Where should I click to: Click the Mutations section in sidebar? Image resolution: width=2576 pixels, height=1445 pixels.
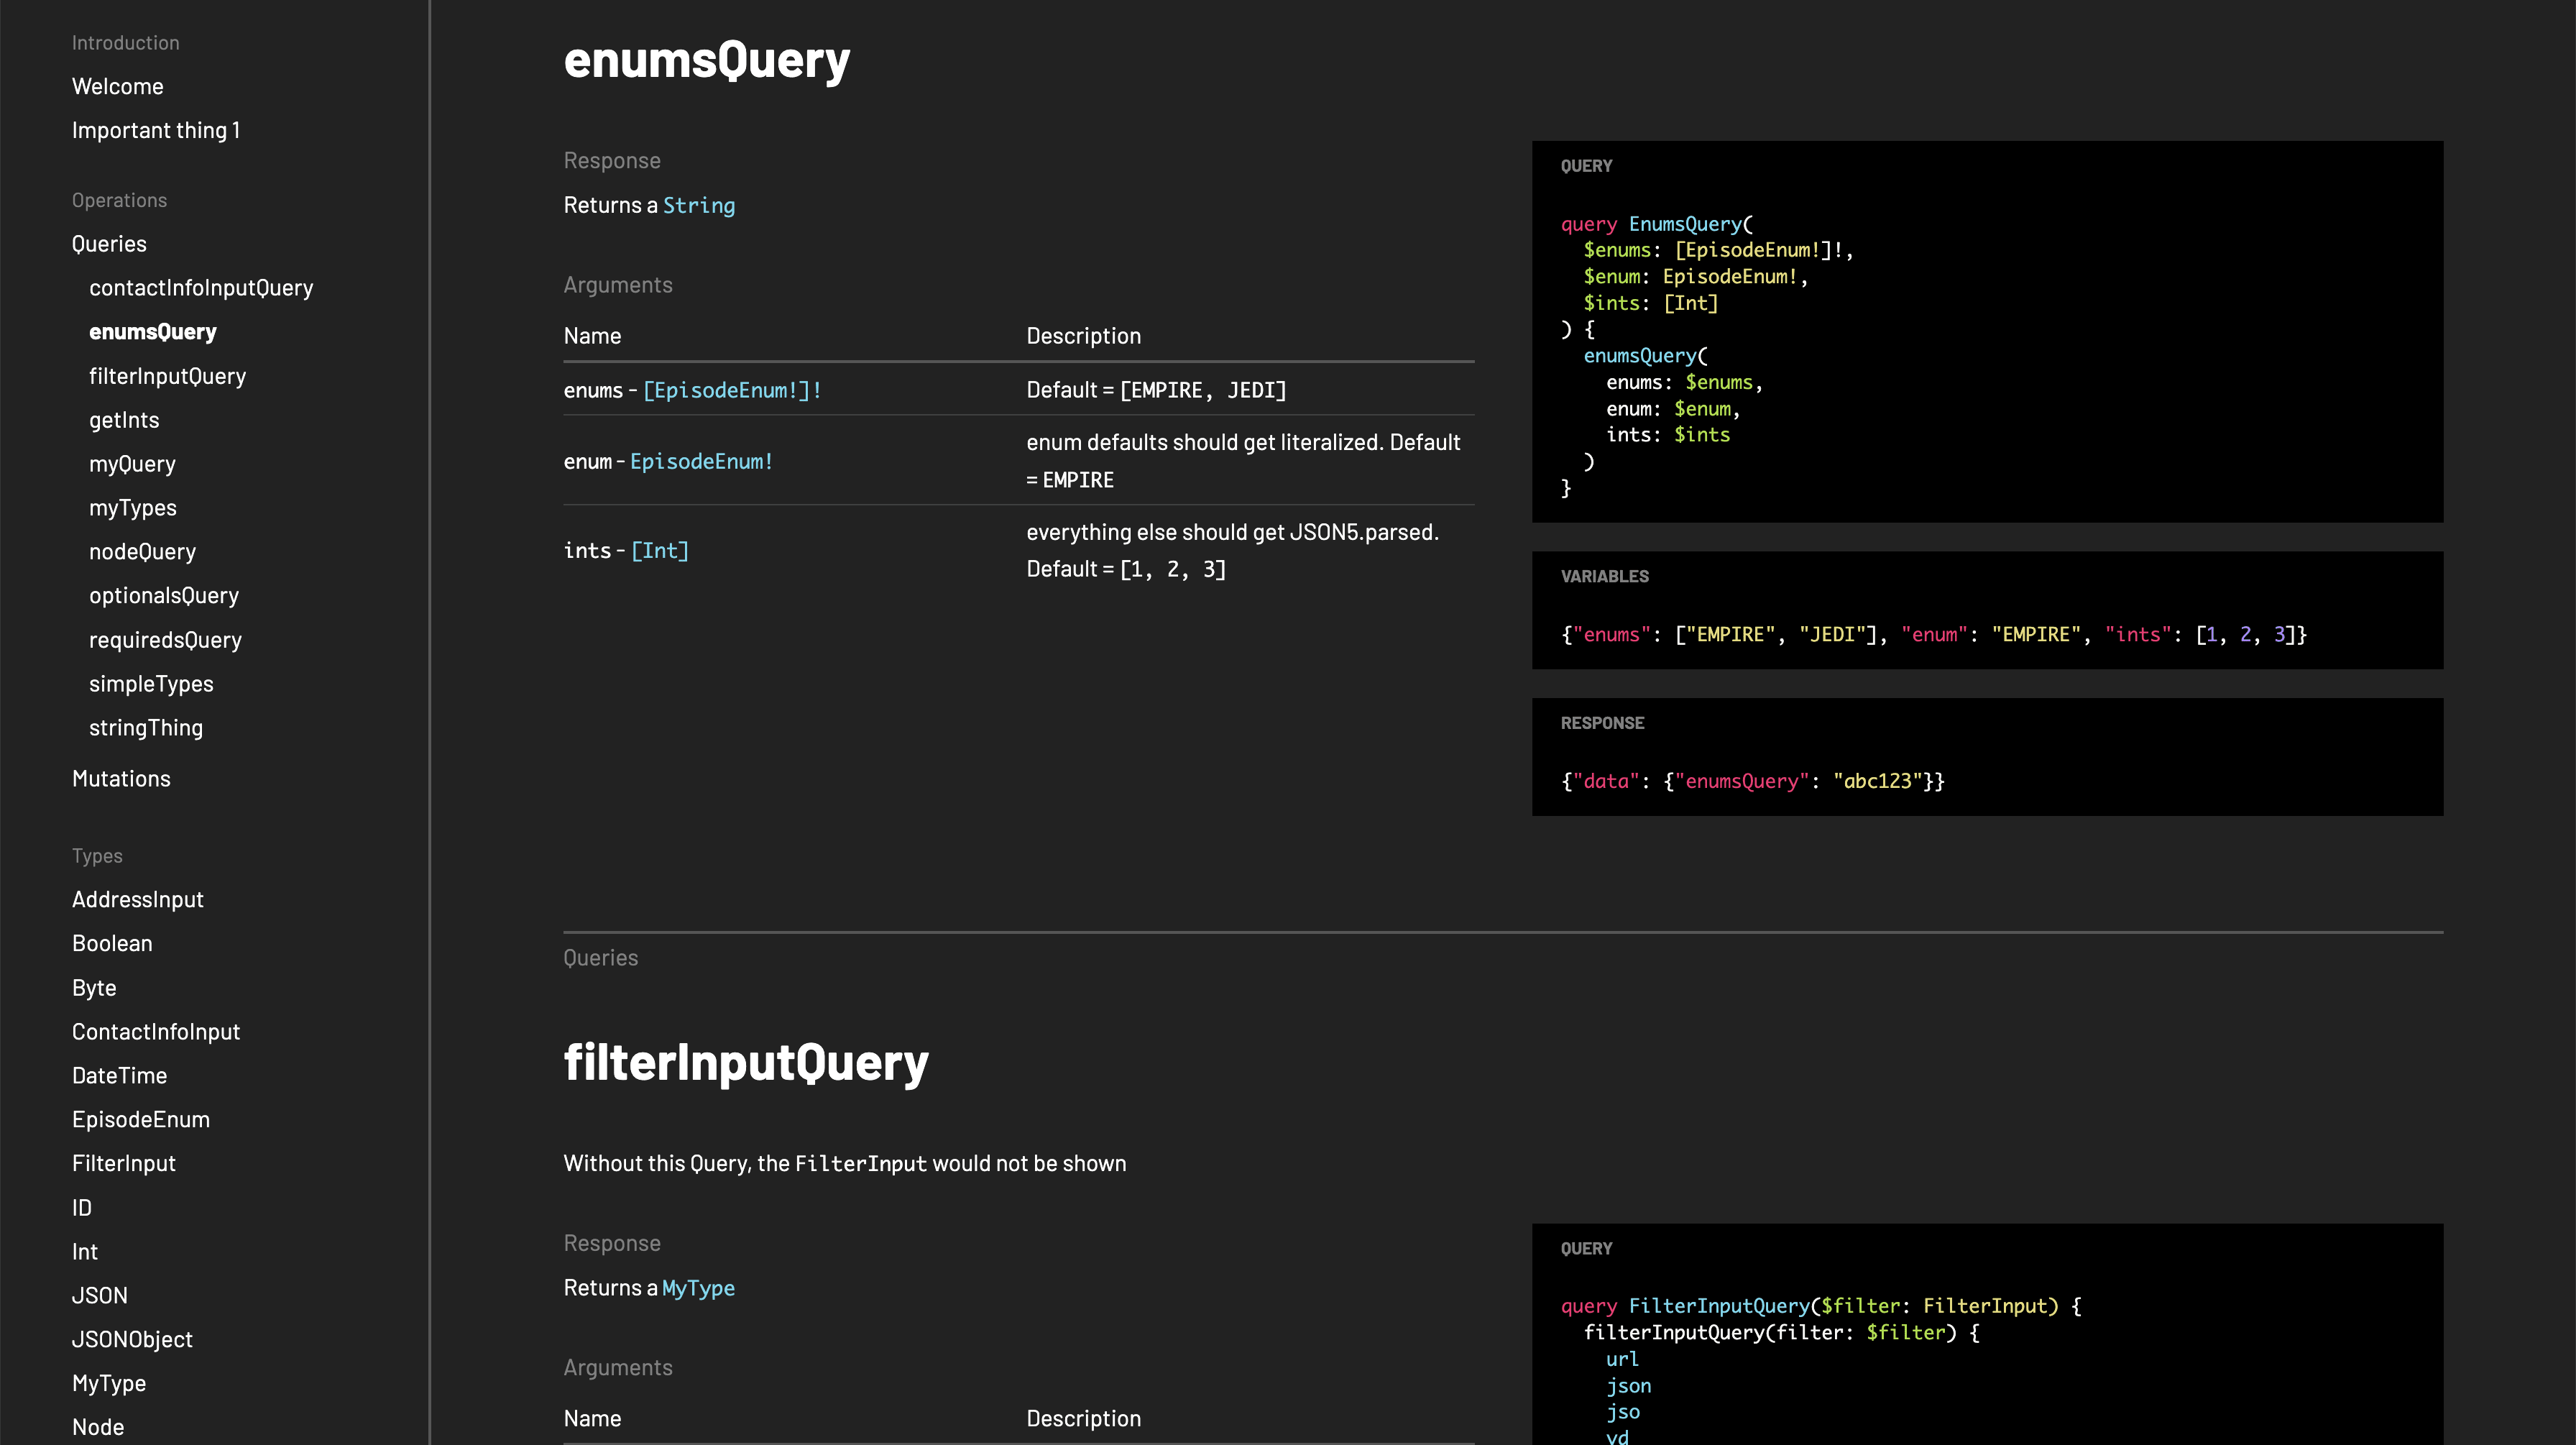[x=120, y=776]
